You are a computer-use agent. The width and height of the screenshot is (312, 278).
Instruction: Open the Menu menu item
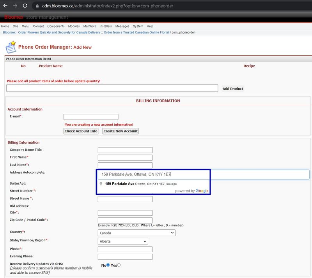[25, 26]
